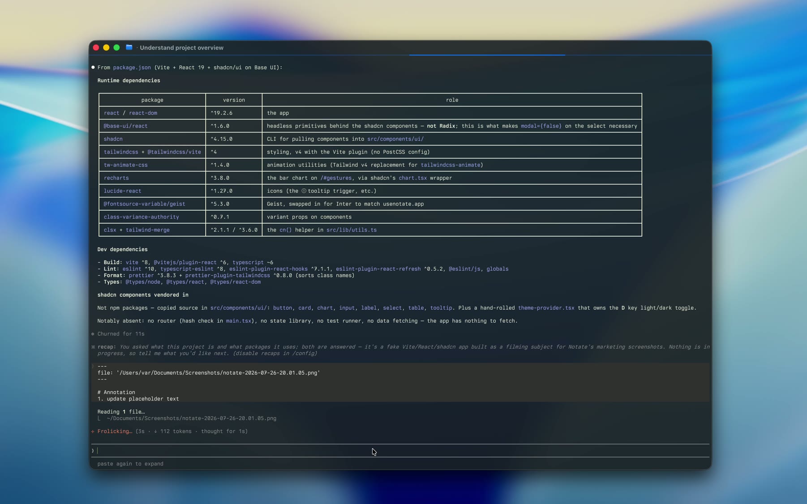Click 'tailwind-merge' in package table
This screenshot has width=807, height=504.
[147, 230]
